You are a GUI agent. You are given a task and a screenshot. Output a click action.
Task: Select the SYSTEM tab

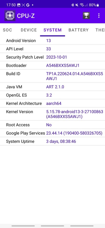point(52,30)
